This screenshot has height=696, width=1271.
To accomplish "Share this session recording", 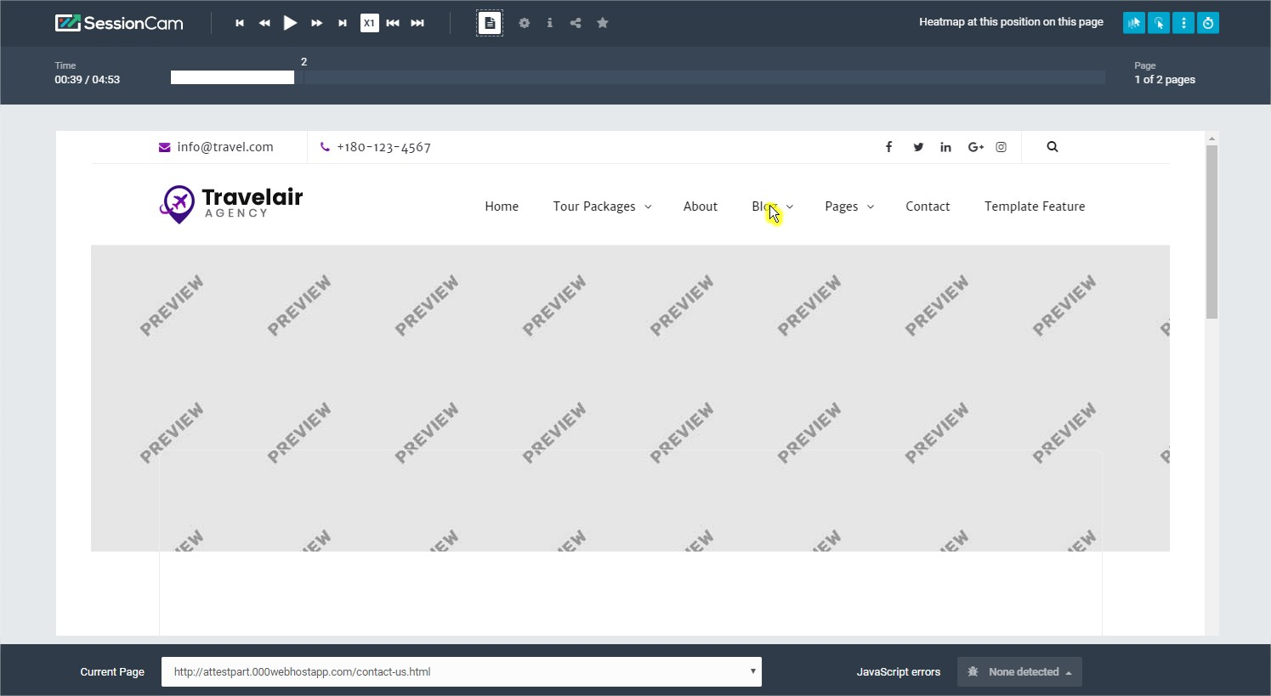I will [x=576, y=23].
